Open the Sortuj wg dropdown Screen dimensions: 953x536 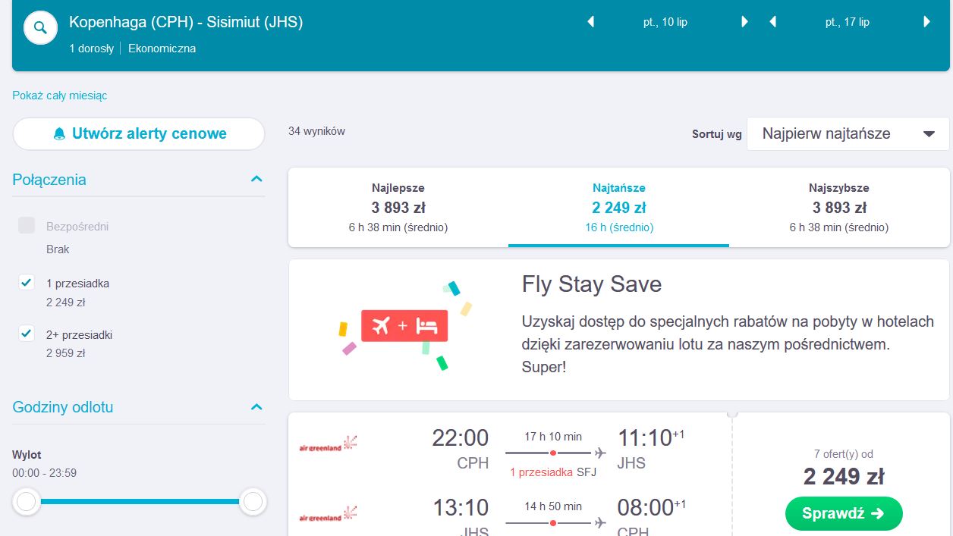coord(848,134)
